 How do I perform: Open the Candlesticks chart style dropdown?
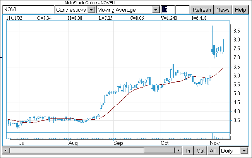pyautogui.click(x=91, y=10)
